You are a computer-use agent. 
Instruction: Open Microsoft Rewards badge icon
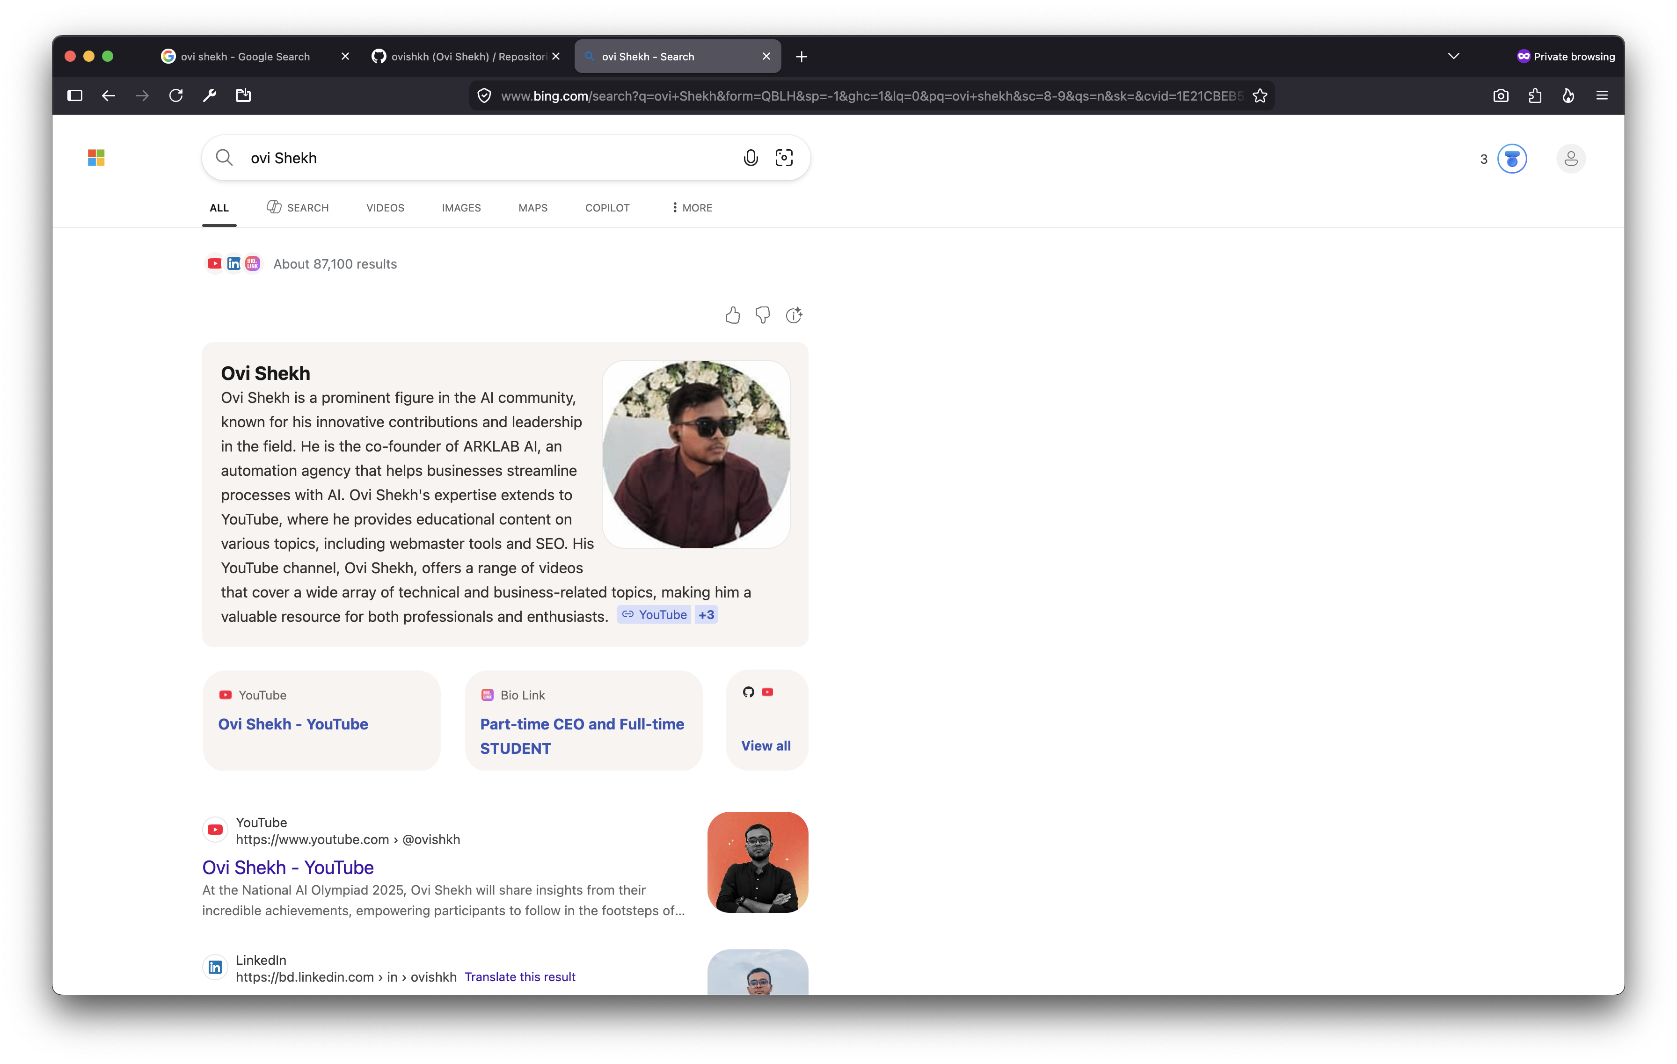[x=1512, y=159]
